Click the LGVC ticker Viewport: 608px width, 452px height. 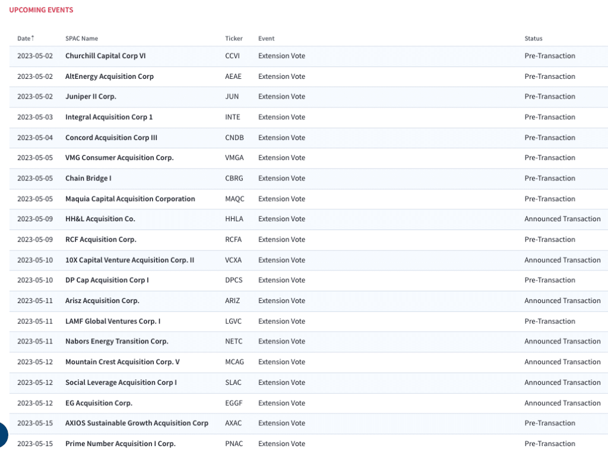pos(233,321)
